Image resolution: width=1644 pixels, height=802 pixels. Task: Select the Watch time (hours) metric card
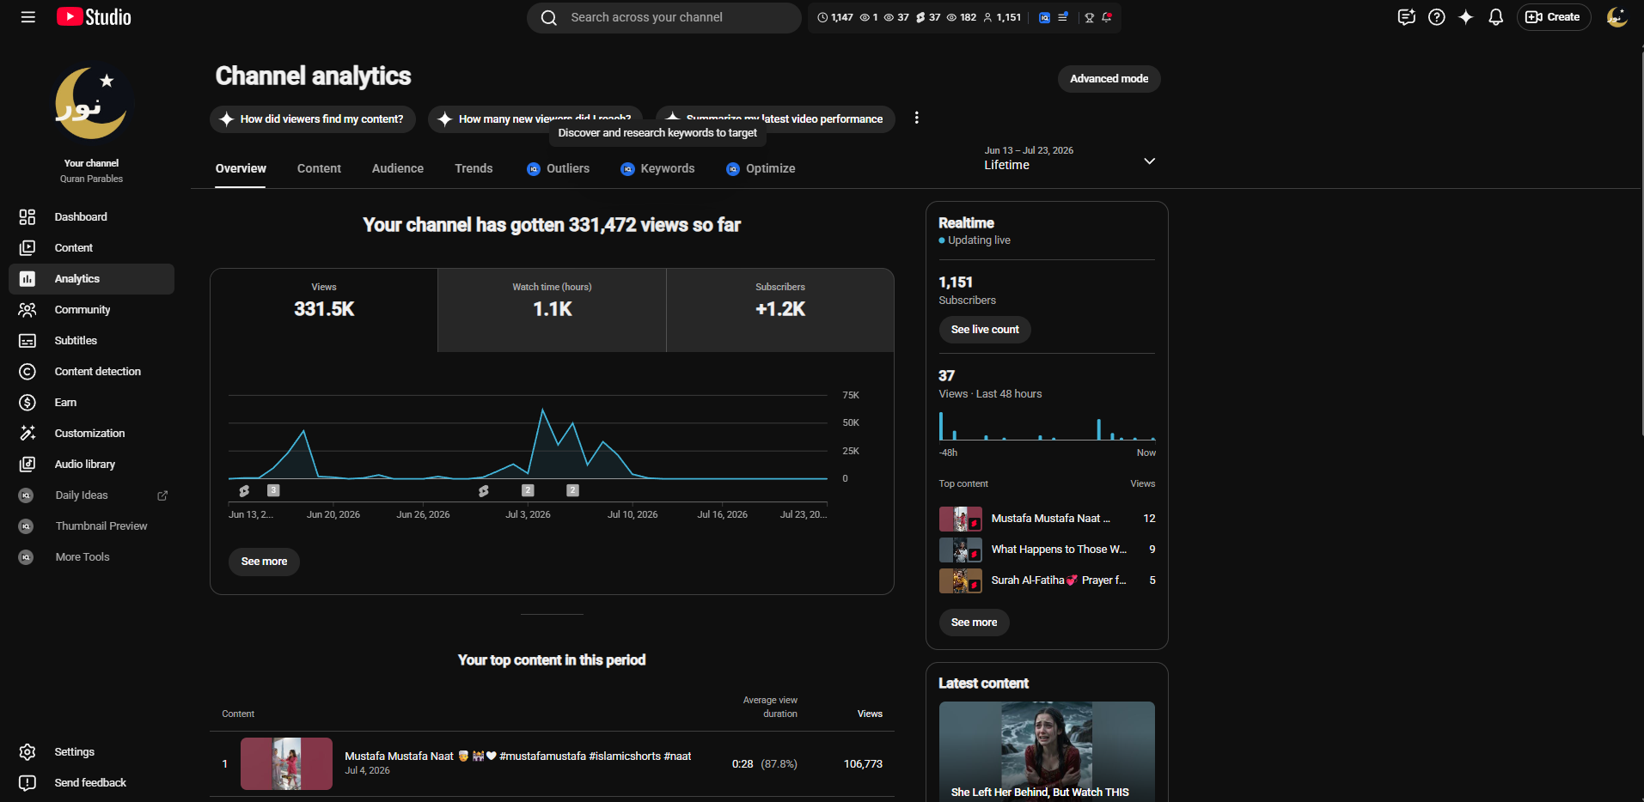coord(552,310)
